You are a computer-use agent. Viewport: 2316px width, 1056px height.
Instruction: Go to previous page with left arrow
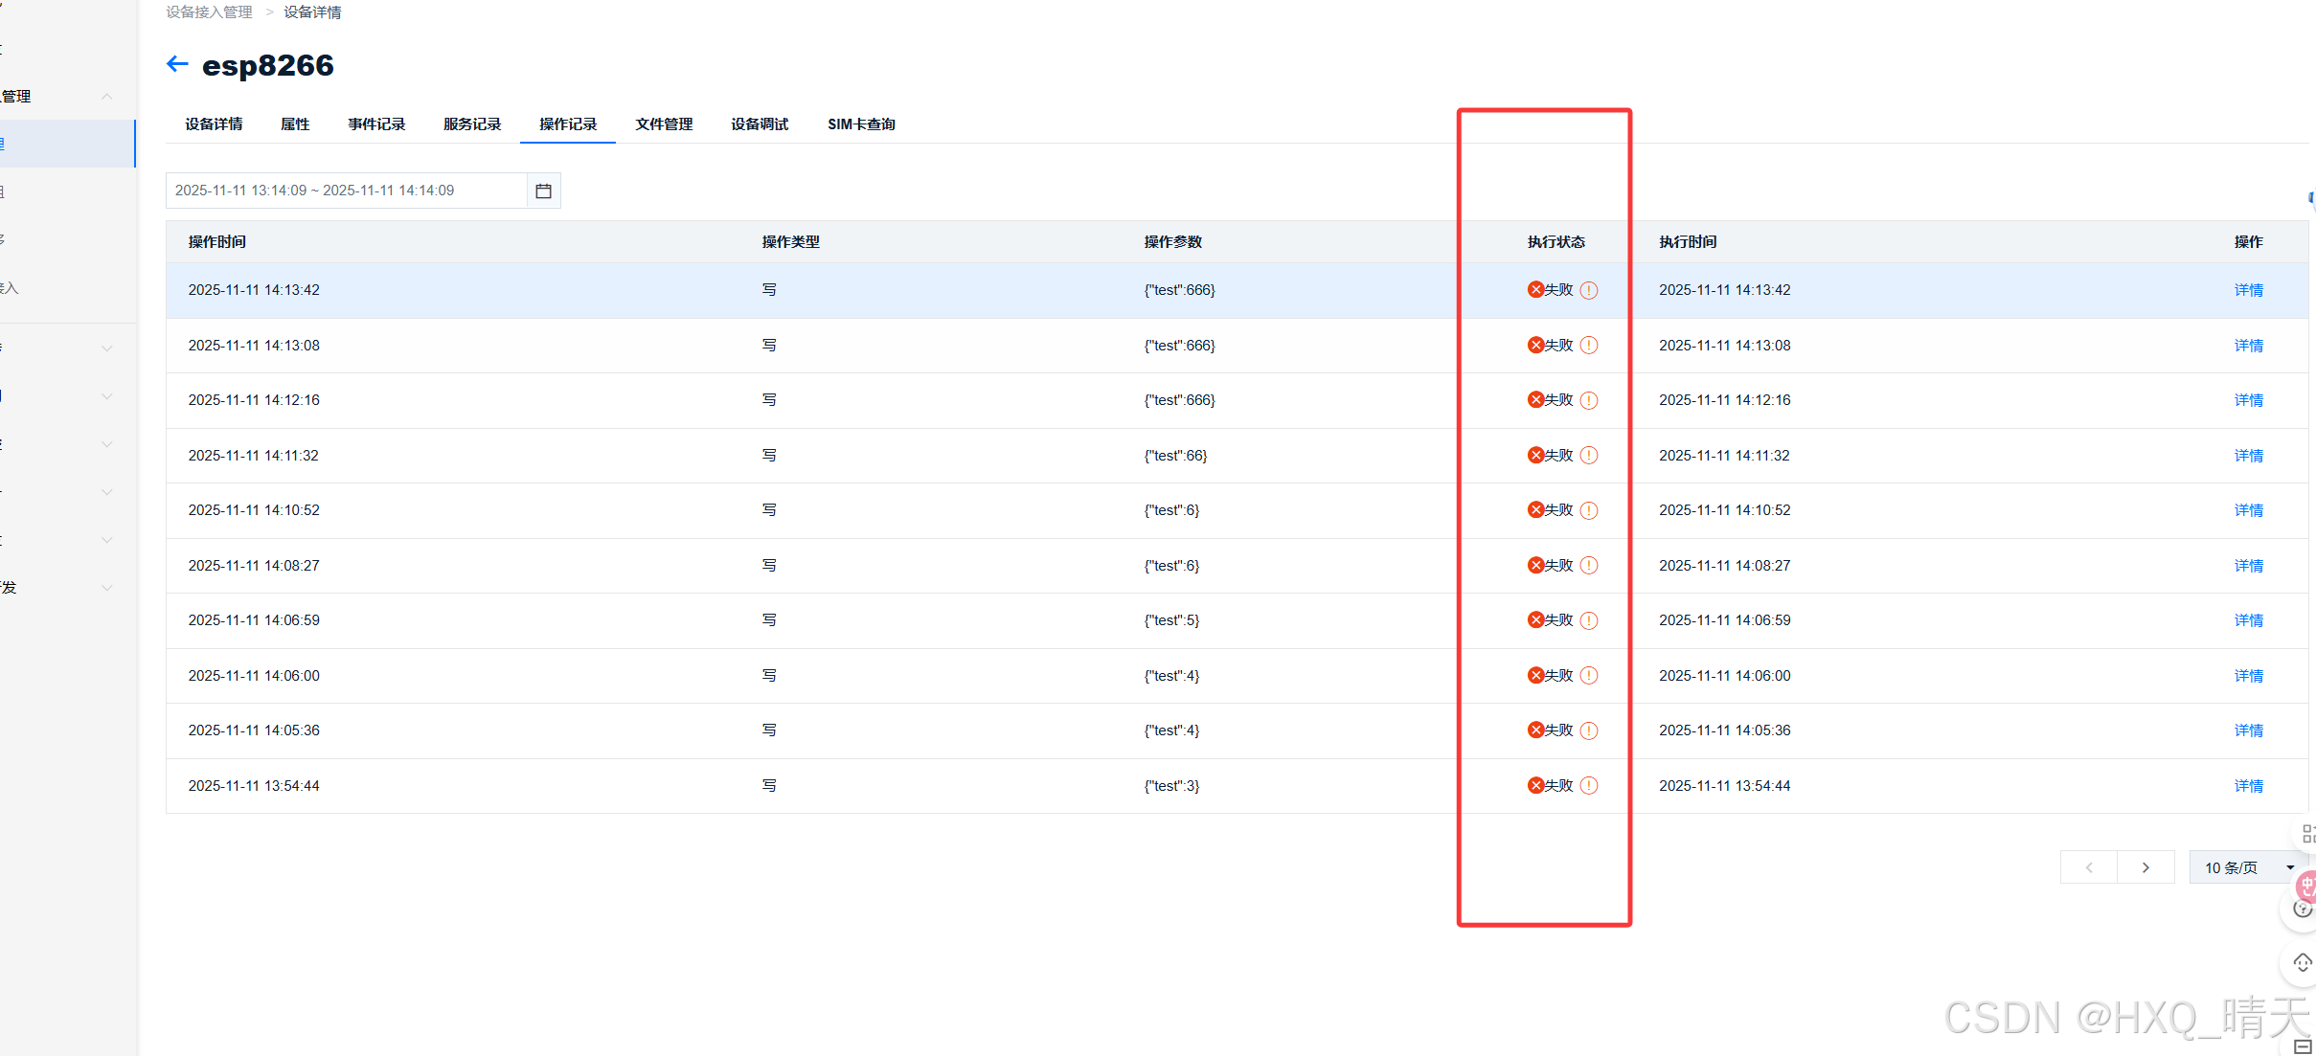pyautogui.click(x=2089, y=867)
